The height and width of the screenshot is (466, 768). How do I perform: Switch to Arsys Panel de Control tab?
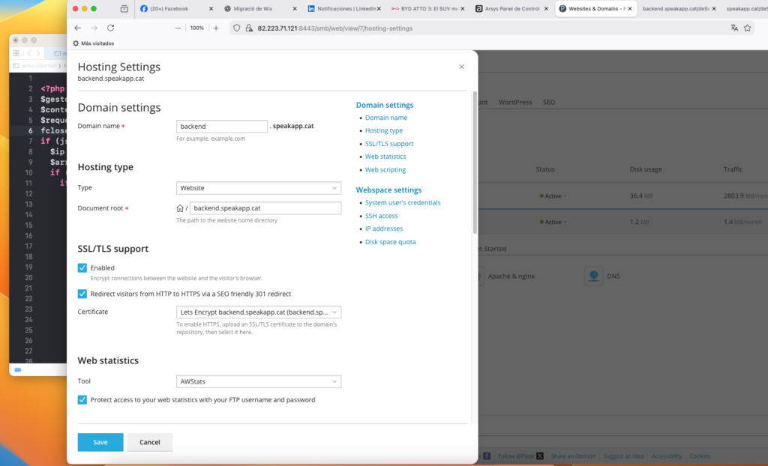[511, 8]
